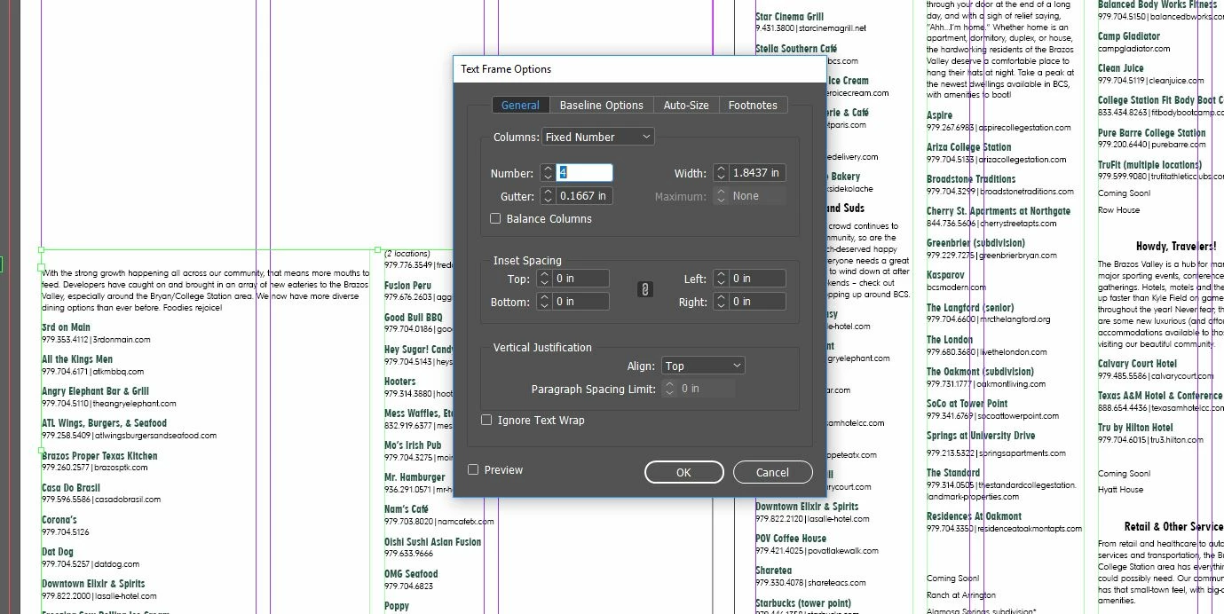
Task: Click 'Fusion Peru' in second column
Action: pos(407,286)
